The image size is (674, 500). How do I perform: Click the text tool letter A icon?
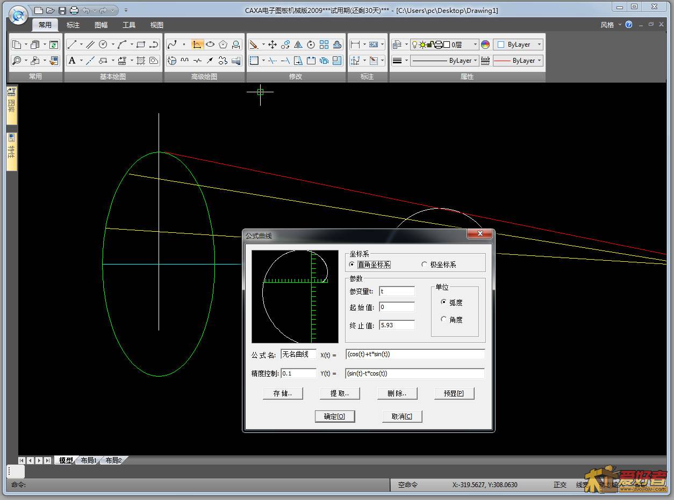72,61
